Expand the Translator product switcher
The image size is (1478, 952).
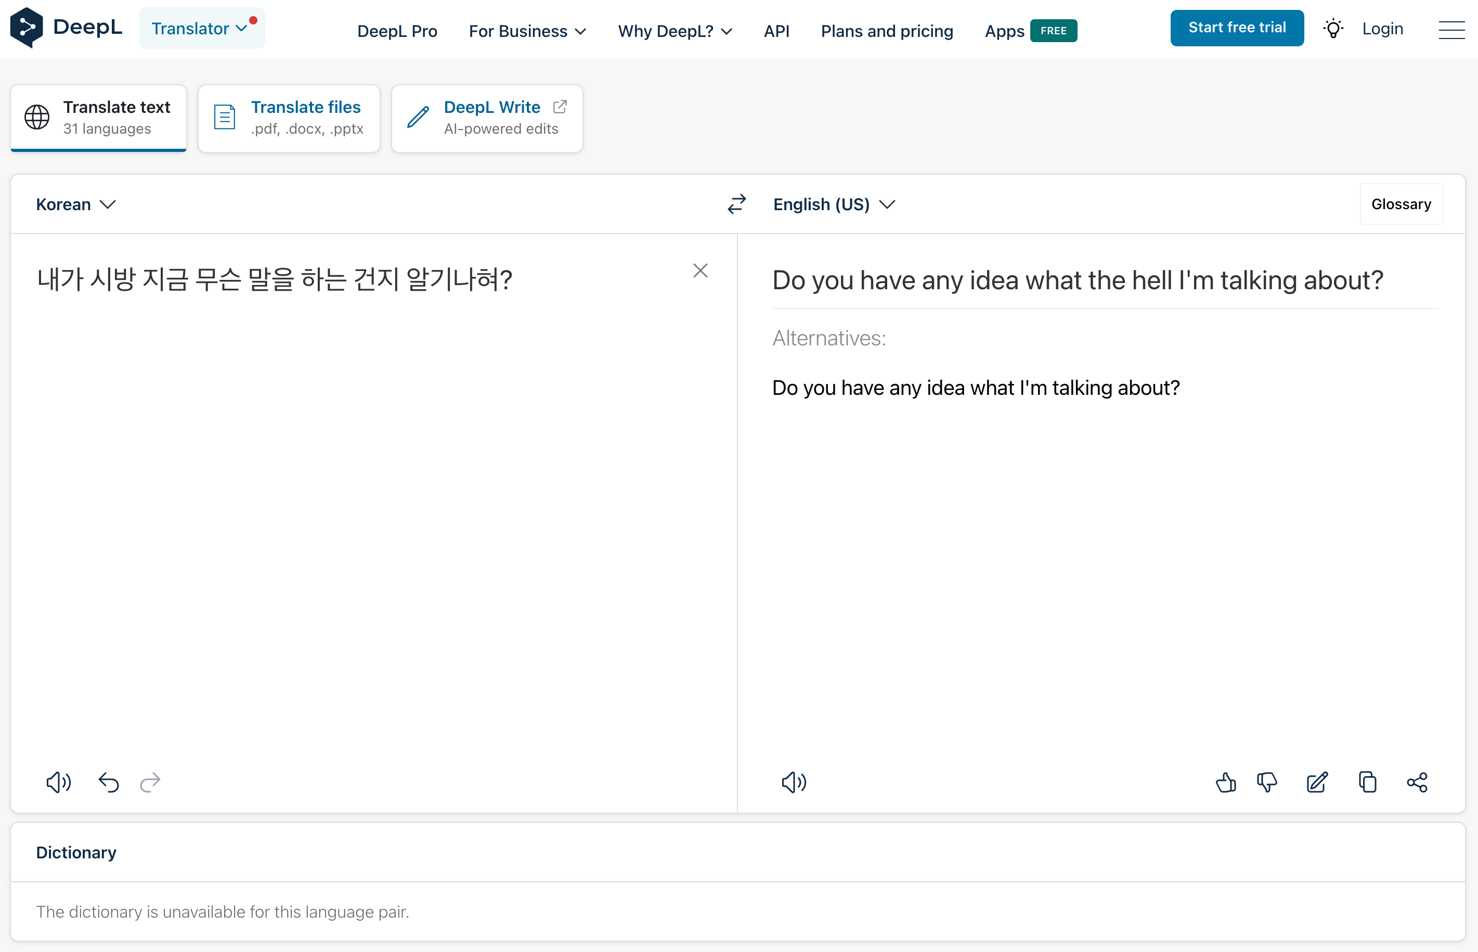click(199, 29)
